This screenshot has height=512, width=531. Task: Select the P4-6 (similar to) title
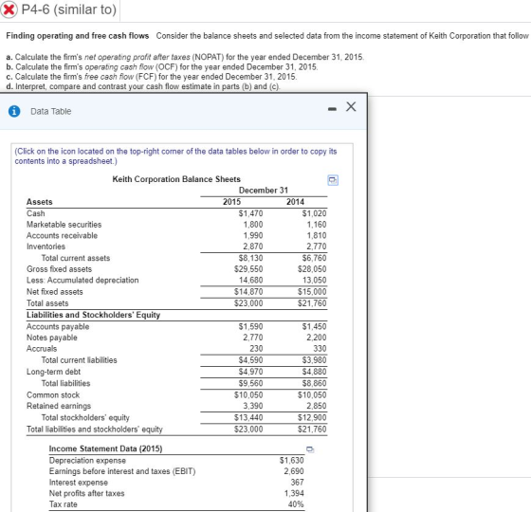point(69,9)
